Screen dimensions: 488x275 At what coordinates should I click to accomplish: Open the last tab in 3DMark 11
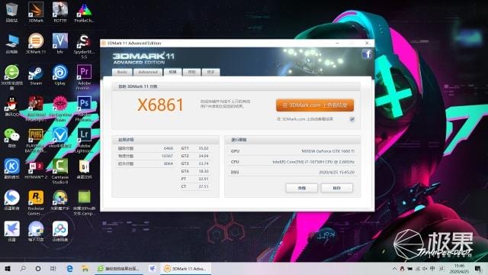coord(210,72)
